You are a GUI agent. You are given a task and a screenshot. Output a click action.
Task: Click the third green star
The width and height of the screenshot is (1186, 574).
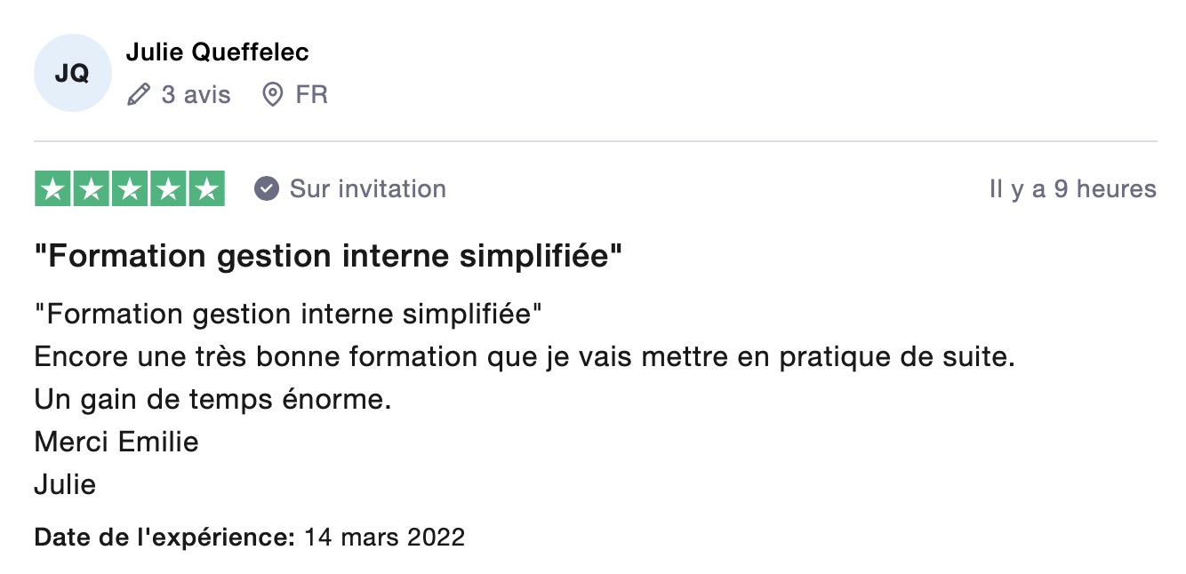click(x=130, y=188)
